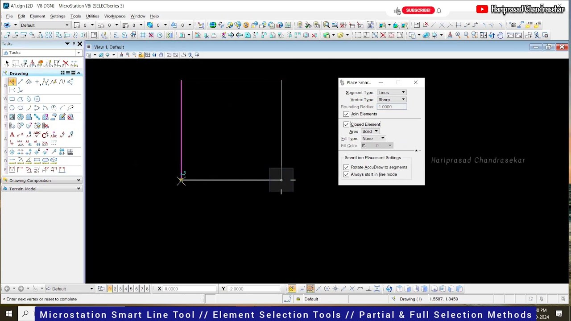Select the Place Line tool beside SmartLine
571x321 pixels.
[x=21, y=82]
